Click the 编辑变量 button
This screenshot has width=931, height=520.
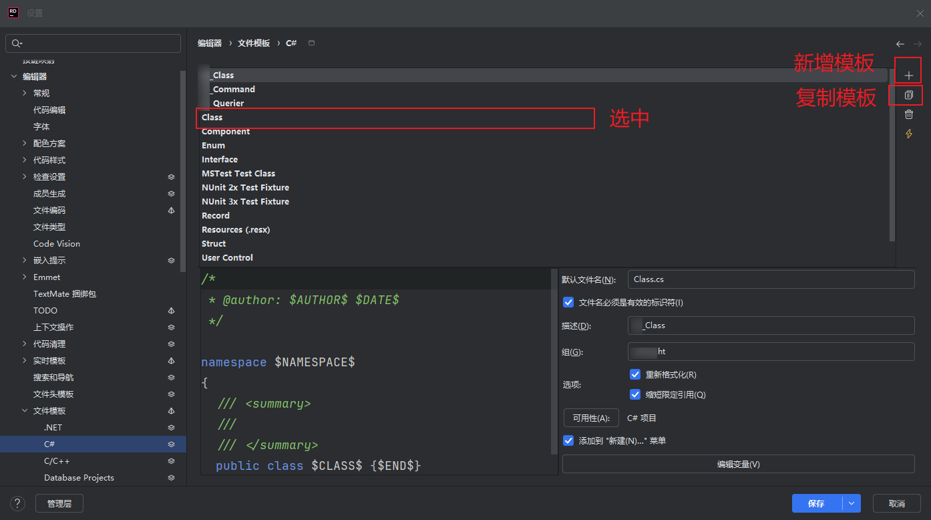738,464
